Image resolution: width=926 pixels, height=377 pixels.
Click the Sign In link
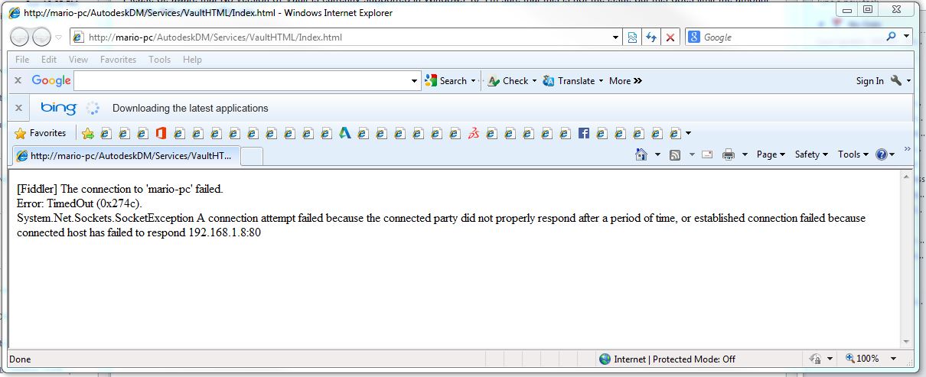click(x=869, y=80)
